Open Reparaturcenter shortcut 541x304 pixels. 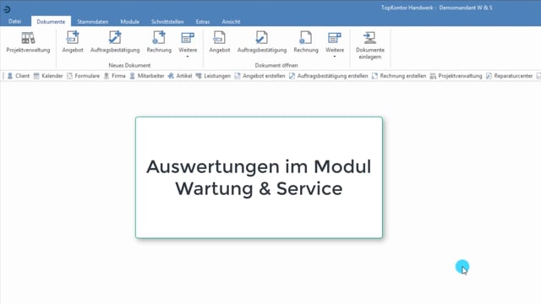click(x=509, y=76)
